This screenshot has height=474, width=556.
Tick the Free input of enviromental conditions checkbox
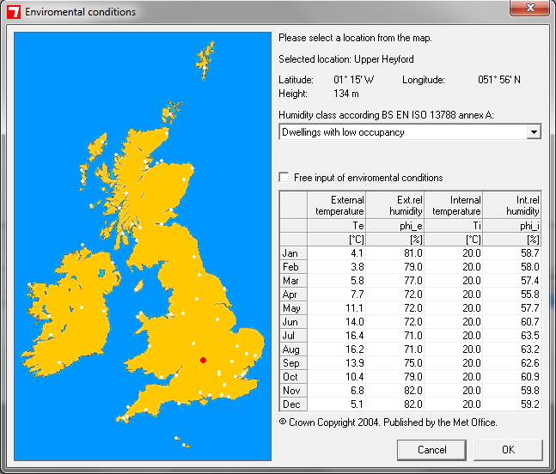pyautogui.click(x=284, y=177)
